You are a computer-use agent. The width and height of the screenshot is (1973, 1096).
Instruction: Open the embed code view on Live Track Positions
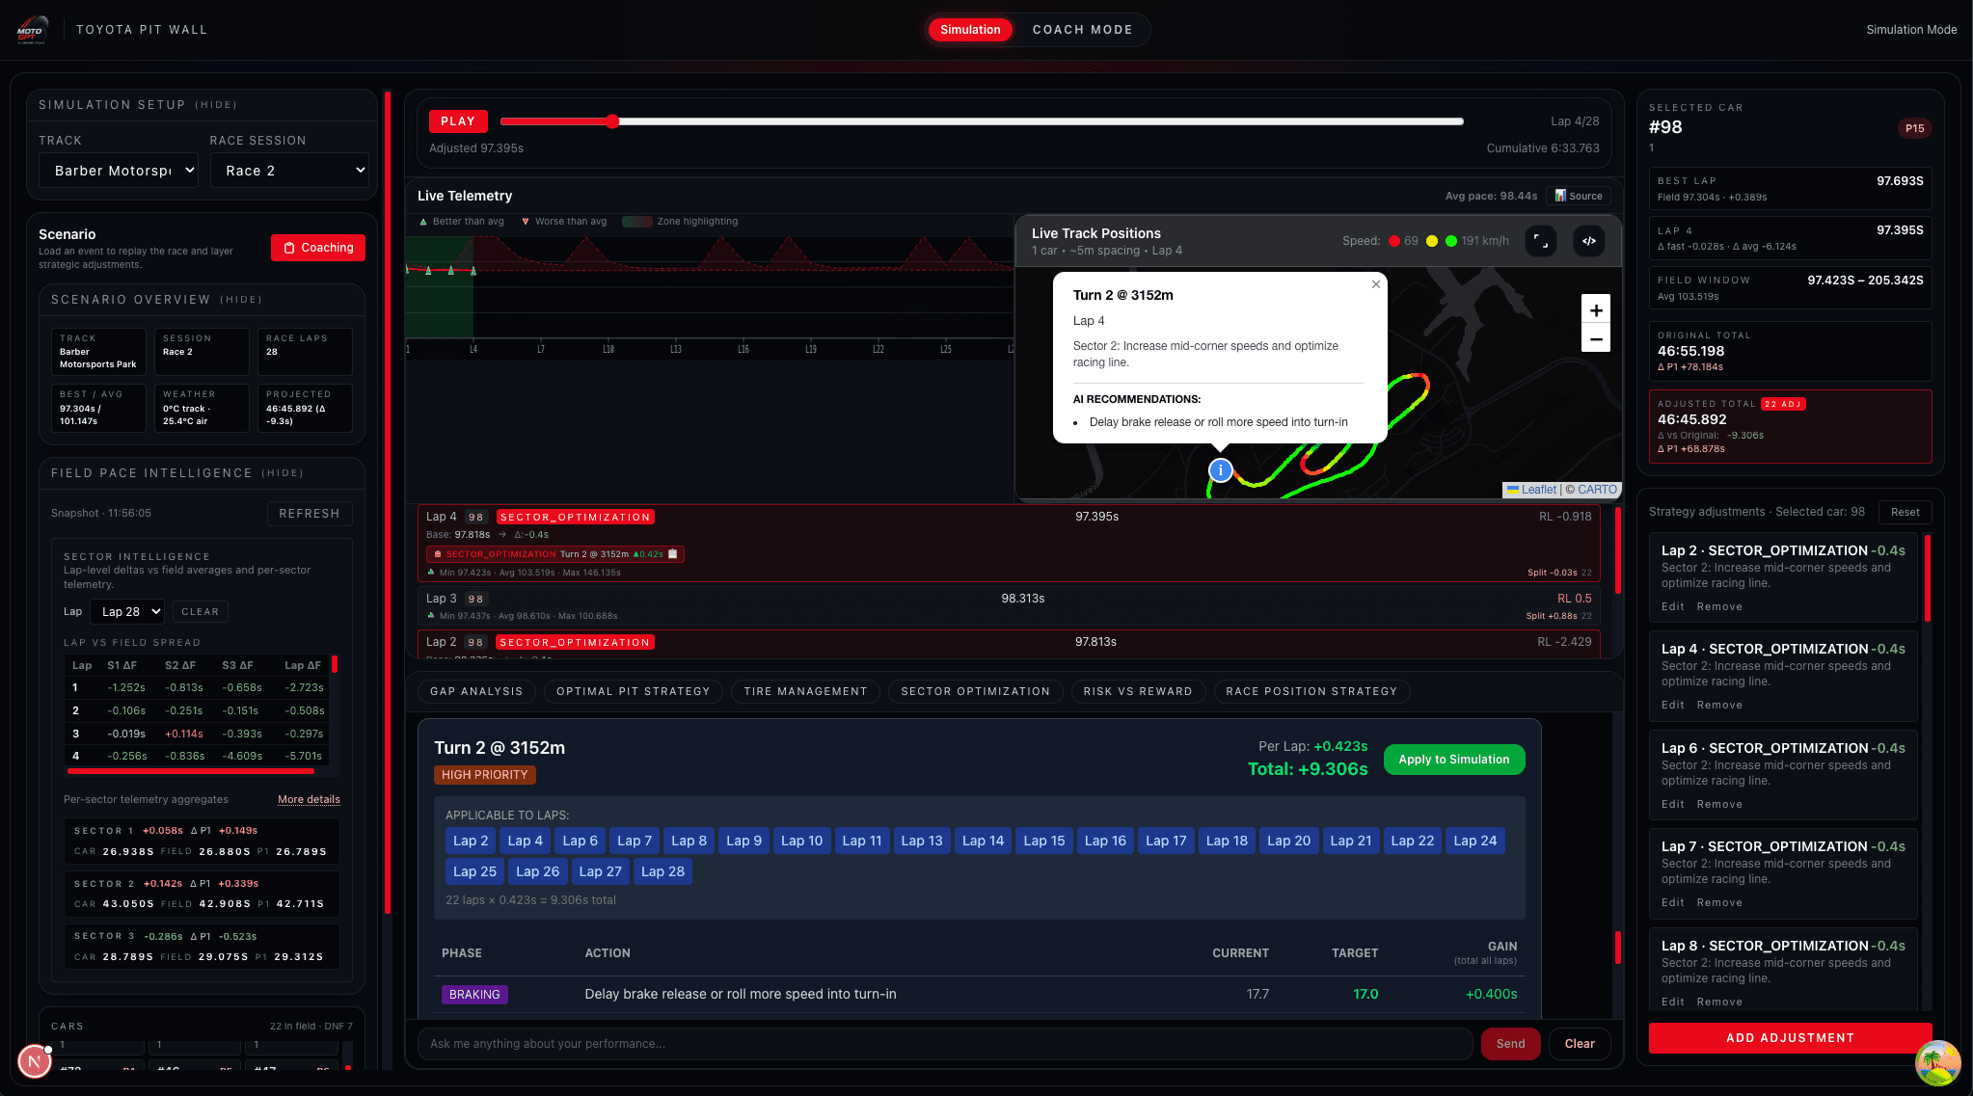point(1589,241)
